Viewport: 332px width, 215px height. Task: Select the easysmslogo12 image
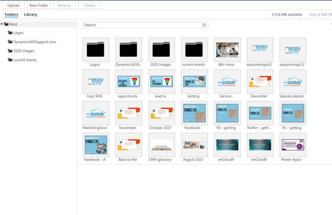(293, 50)
